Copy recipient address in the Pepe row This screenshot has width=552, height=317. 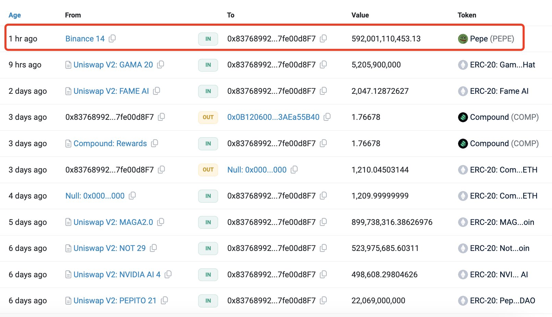click(323, 39)
